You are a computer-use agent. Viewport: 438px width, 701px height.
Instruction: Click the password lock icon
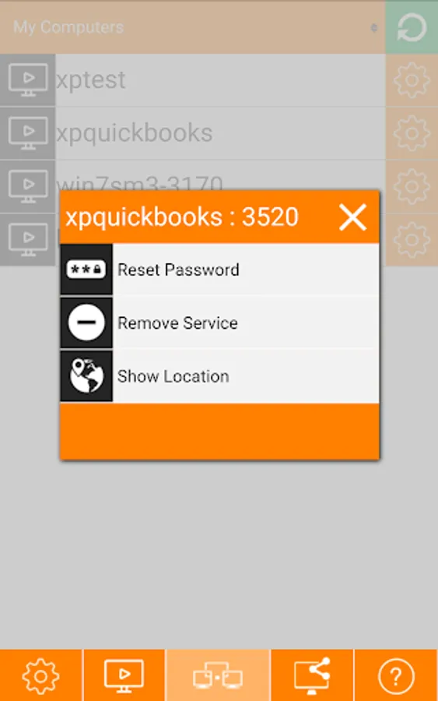(x=86, y=269)
